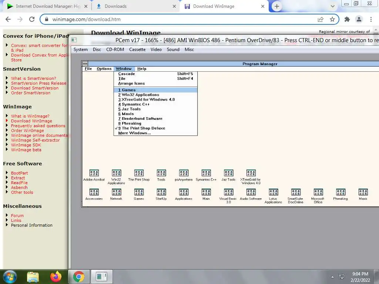Select 3 XTreeGold for Windows 4.0 entry
This screenshot has width=379, height=284.
pyautogui.click(x=155, y=99)
